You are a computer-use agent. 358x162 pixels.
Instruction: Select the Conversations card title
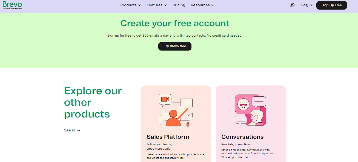click(242, 137)
